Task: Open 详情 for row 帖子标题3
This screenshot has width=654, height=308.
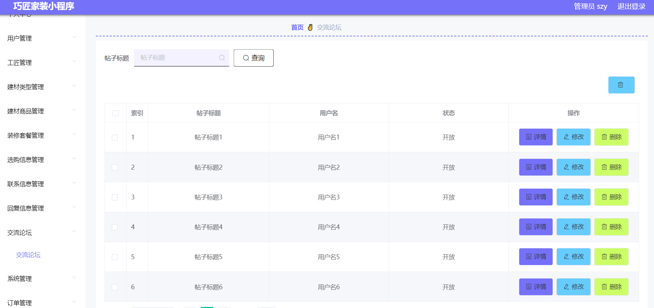Action: 536,197
